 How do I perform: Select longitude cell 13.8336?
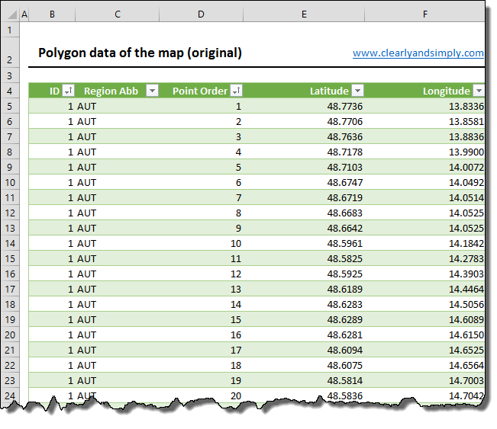[424, 106]
